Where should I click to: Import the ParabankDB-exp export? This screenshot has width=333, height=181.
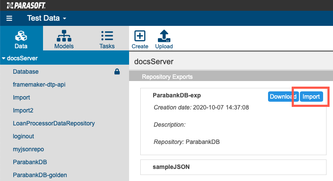311,97
